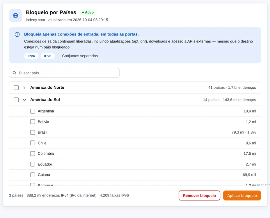This screenshot has width=270, height=218.
Task: Tick the América do Sul checkbox
Action: (16, 100)
